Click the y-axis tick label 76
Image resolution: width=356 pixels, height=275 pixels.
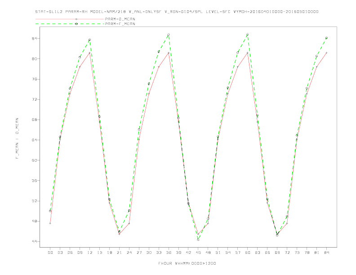34,79
